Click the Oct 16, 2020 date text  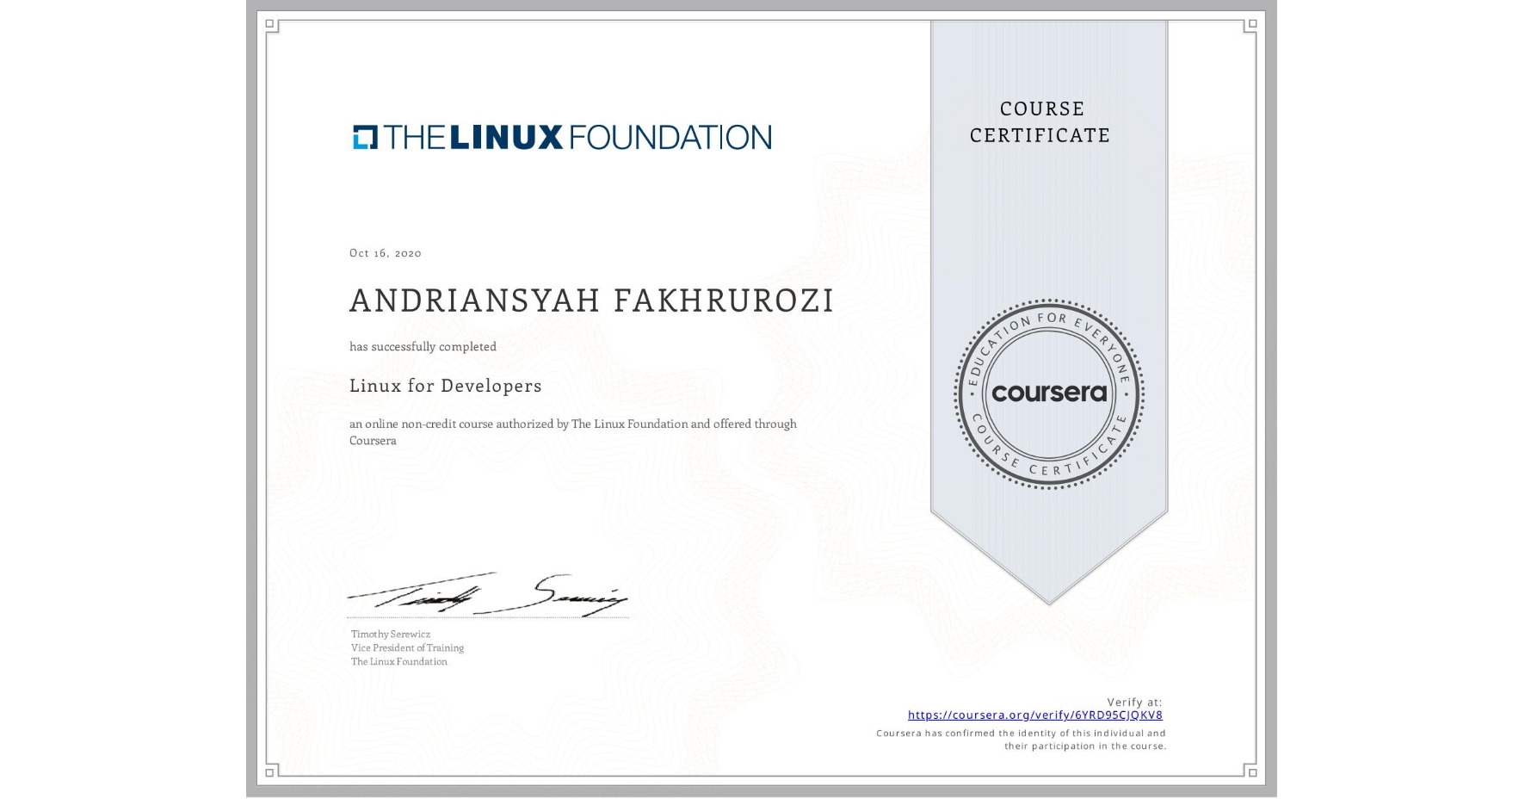coord(385,252)
